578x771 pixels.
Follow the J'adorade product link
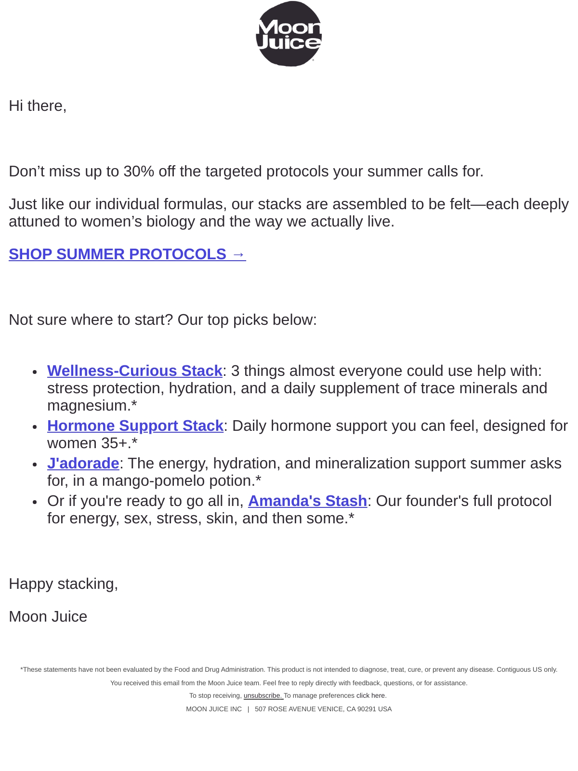click(83, 463)
